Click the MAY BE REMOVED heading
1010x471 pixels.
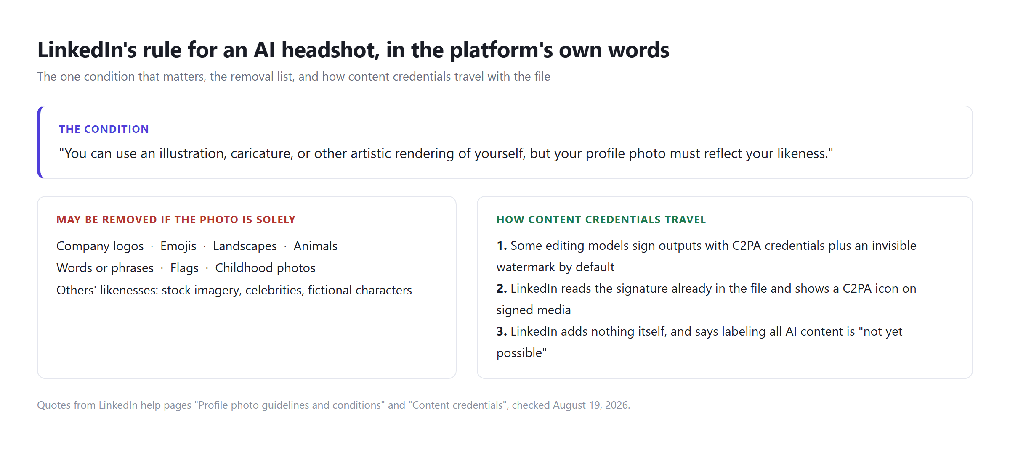[176, 220]
